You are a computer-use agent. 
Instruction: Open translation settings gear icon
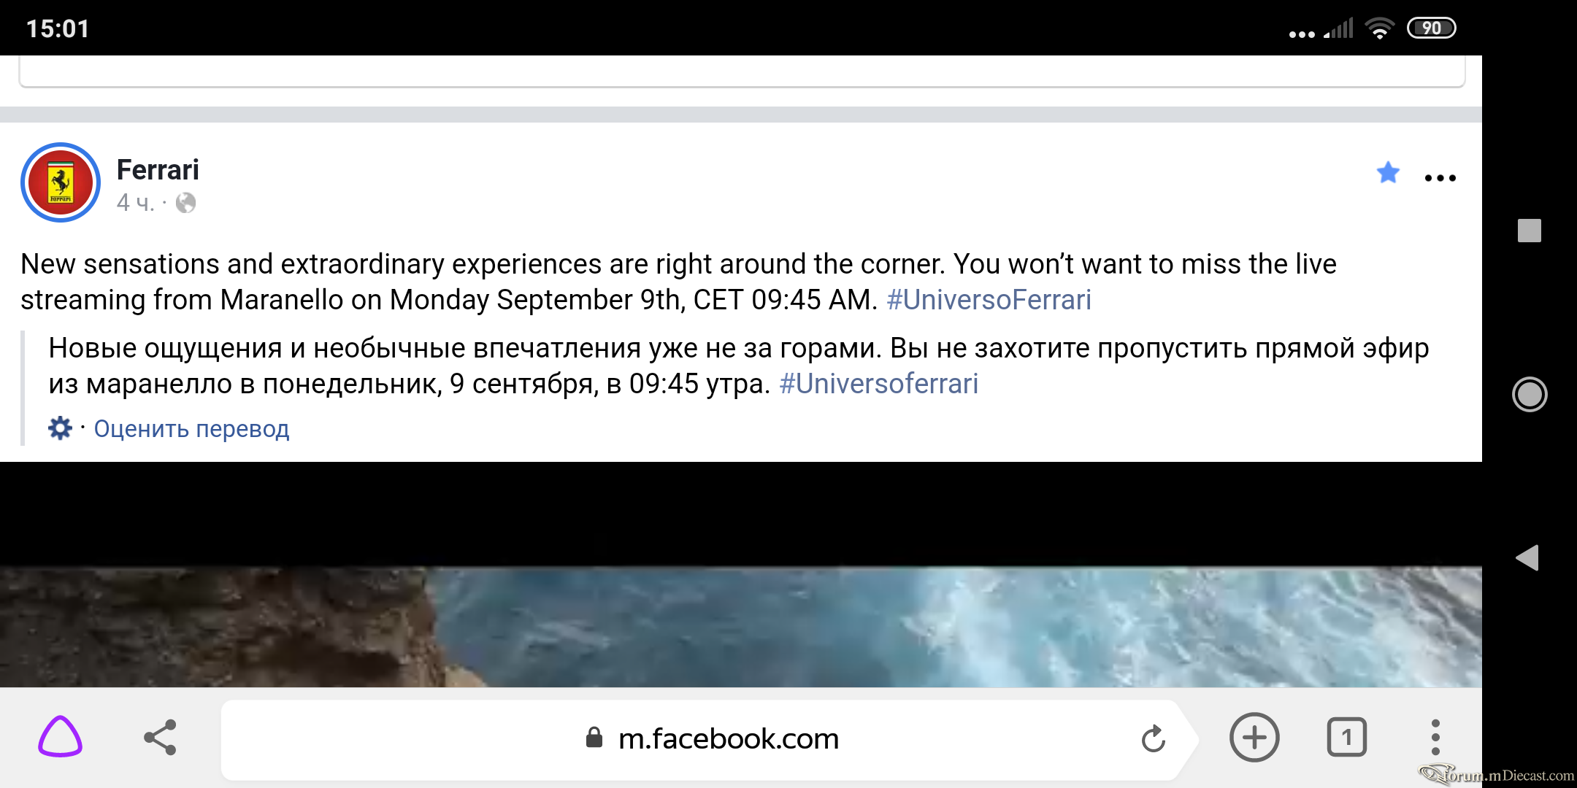pos(60,428)
